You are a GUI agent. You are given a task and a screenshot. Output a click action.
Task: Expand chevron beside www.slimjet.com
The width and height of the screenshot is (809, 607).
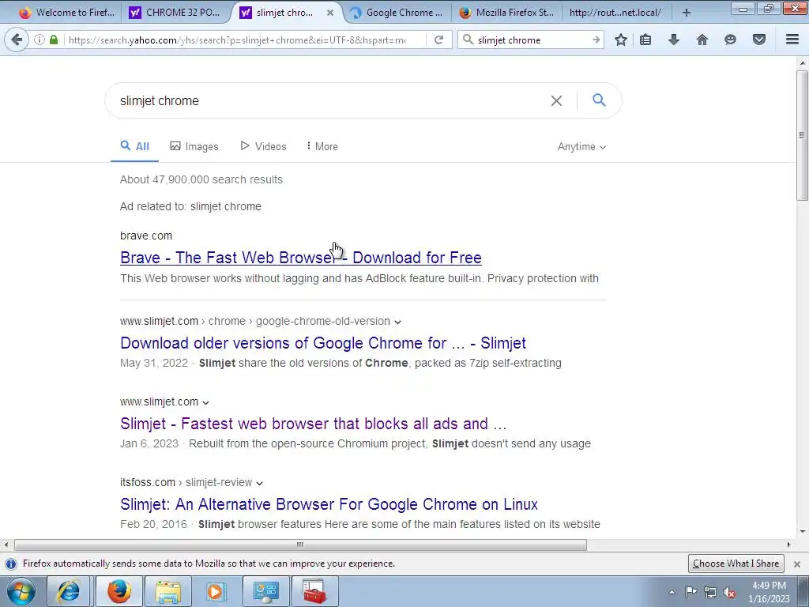(x=206, y=402)
